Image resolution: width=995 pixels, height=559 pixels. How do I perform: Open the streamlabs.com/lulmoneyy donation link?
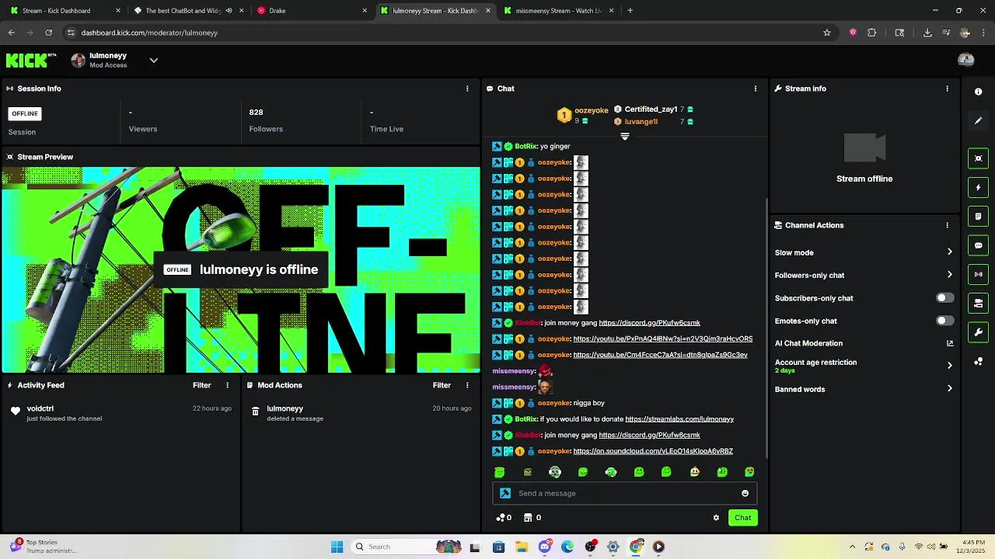coord(679,419)
